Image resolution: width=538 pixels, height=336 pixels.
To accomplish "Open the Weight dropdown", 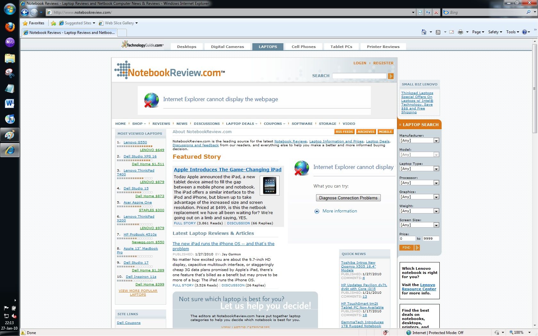I will point(419,211).
